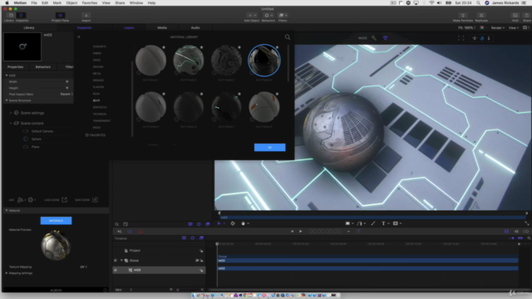Pick the Sci-fi Panels 2 material sphere

pos(189,60)
